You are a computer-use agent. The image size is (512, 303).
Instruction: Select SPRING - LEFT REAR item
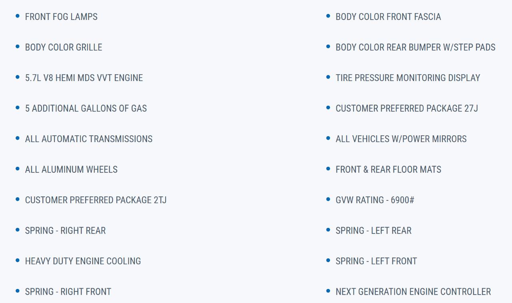point(374,230)
